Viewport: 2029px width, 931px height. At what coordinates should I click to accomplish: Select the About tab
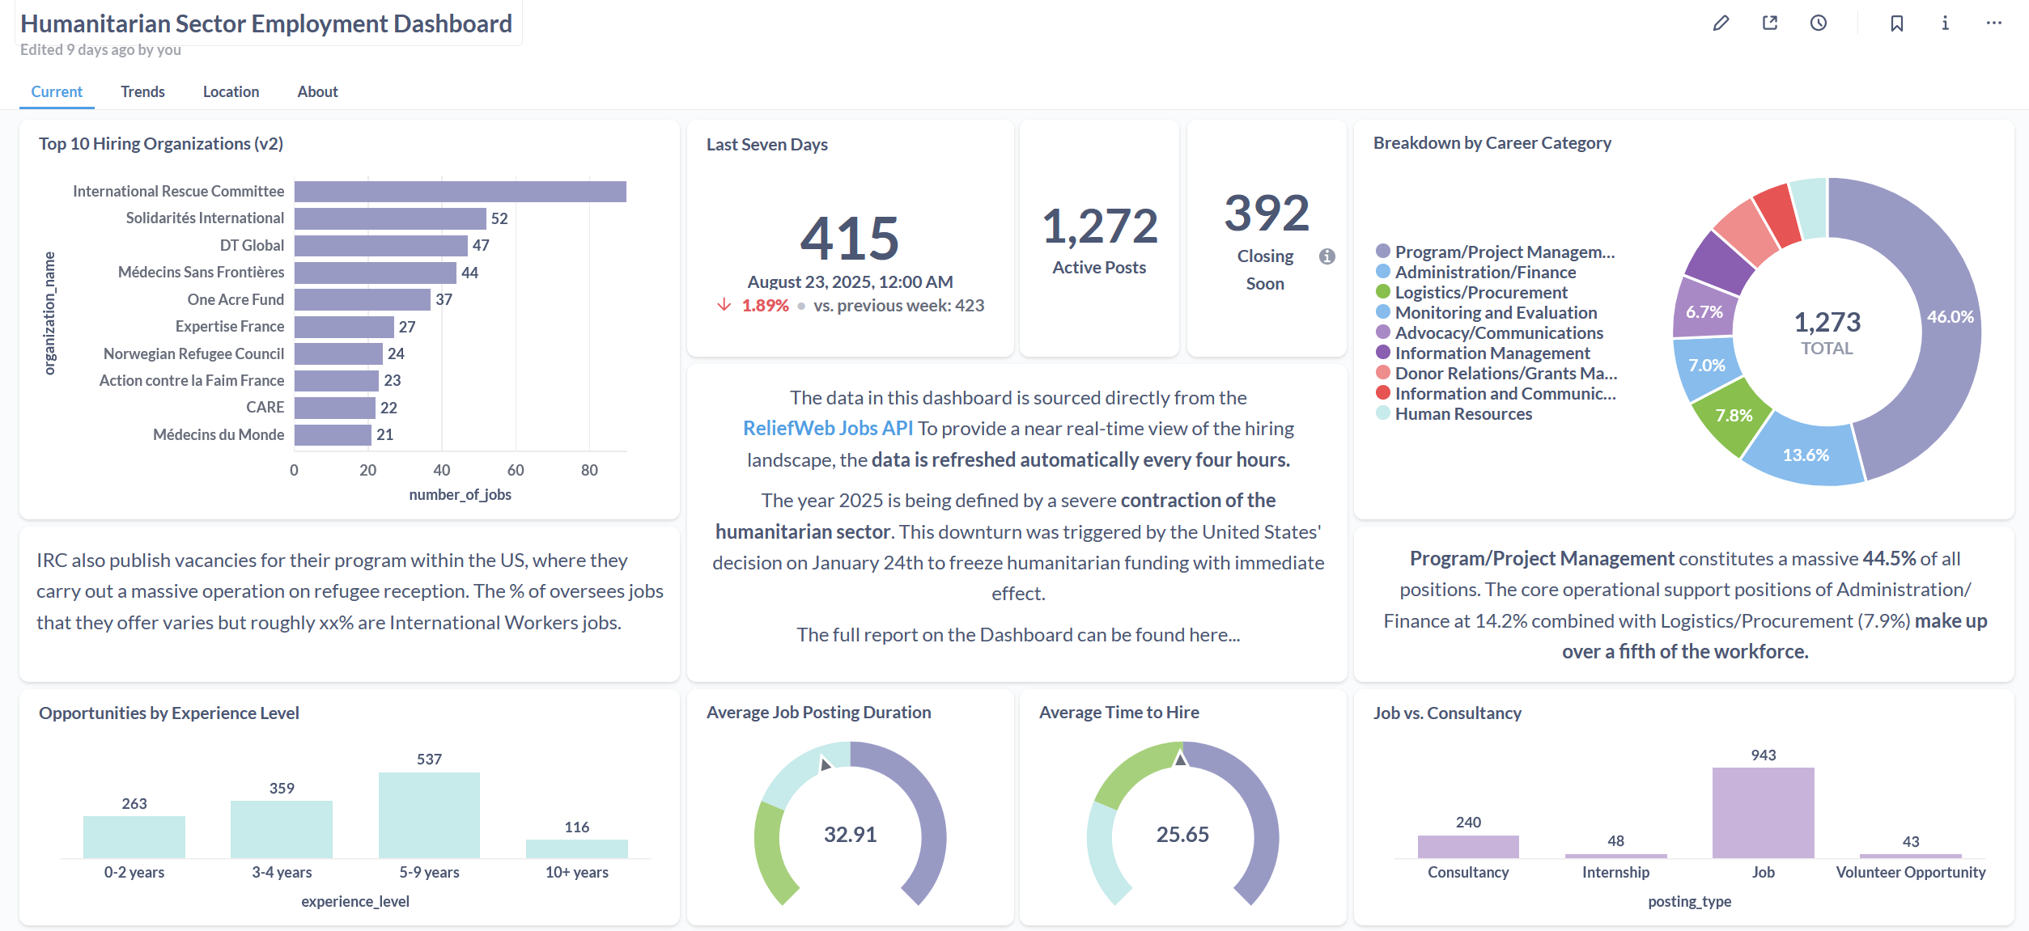pos(317,91)
